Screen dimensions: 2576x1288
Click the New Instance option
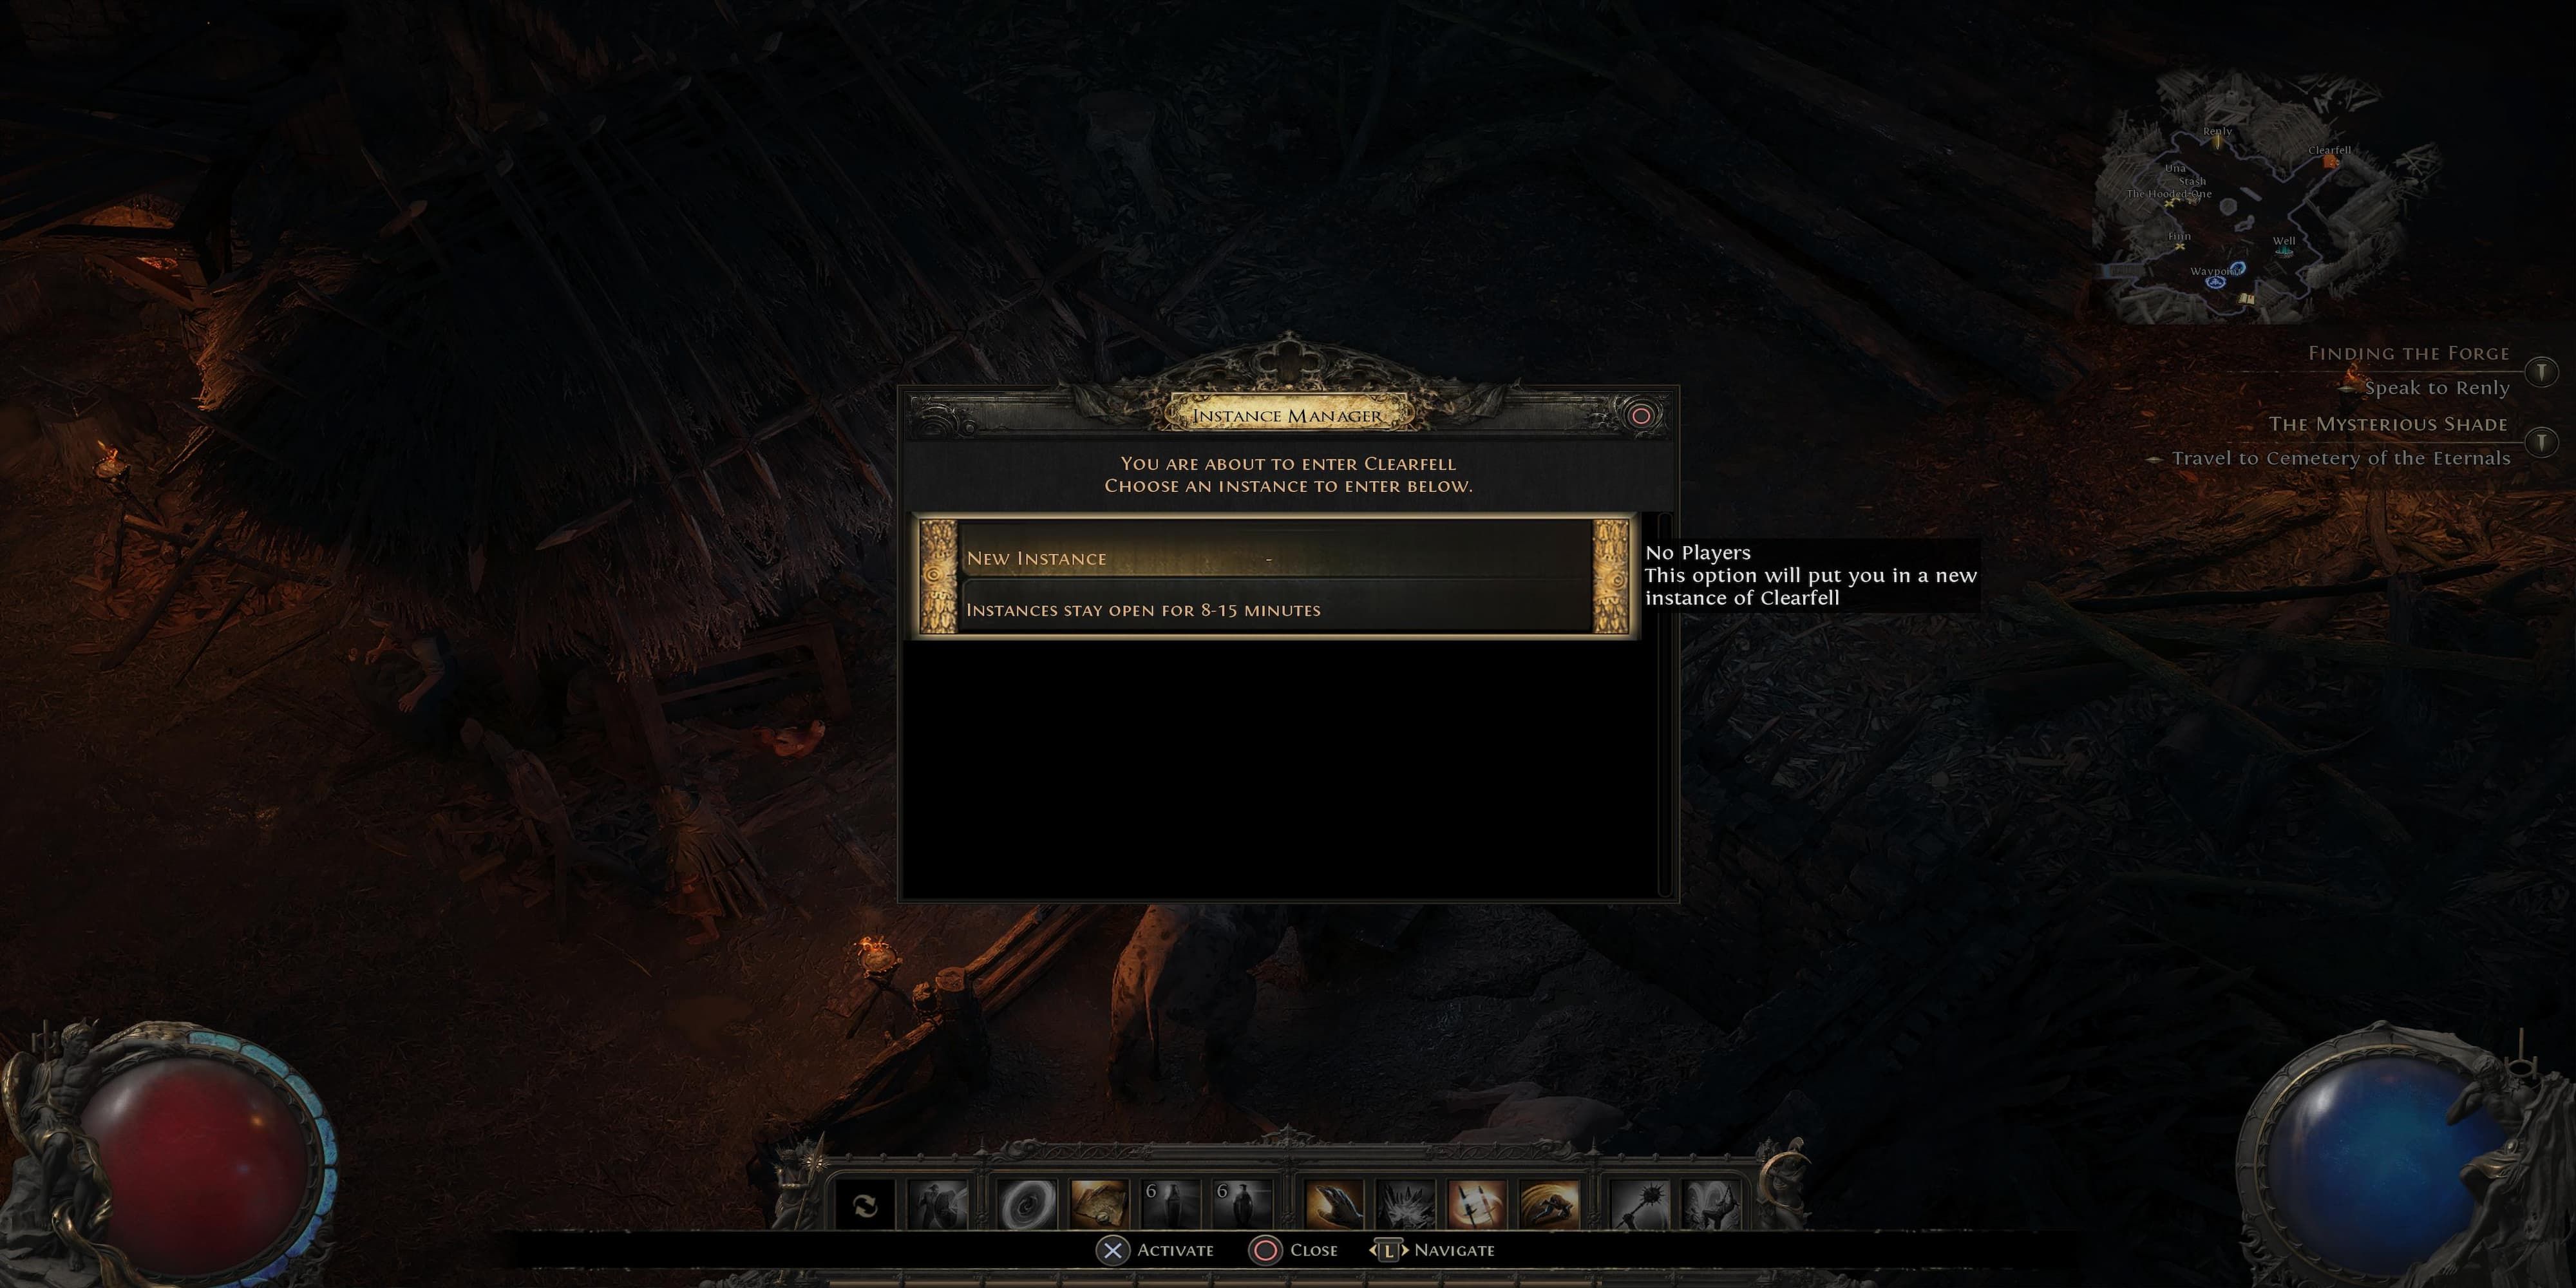pyautogui.click(x=1280, y=557)
